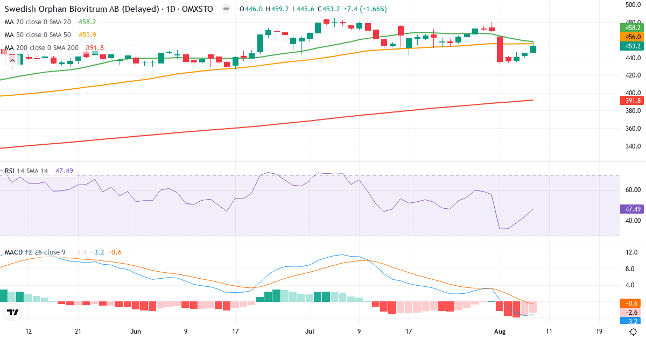This screenshot has height=339, width=646.
Task: Click the '40.00' RSI scale value
Action: [x=633, y=221]
